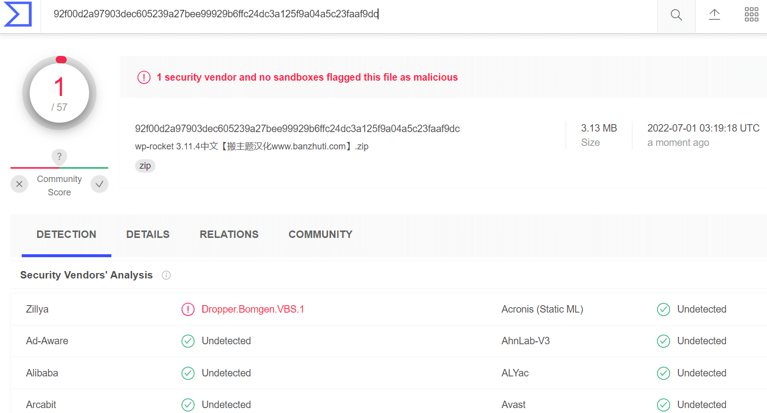The width and height of the screenshot is (767, 413).
Task: Click the community score question mark icon
Action: 59,157
